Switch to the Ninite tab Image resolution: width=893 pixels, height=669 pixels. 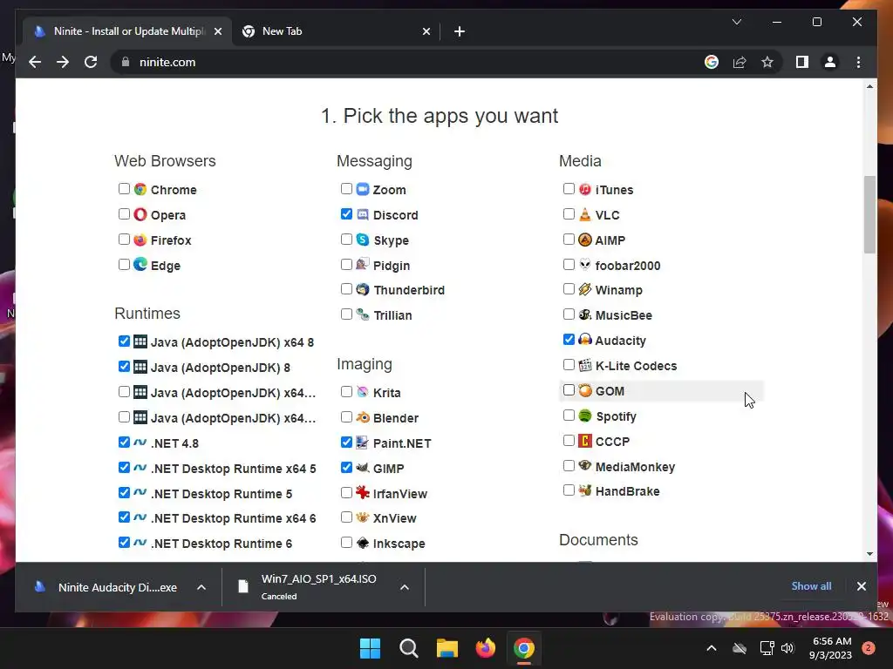point(126,31)
